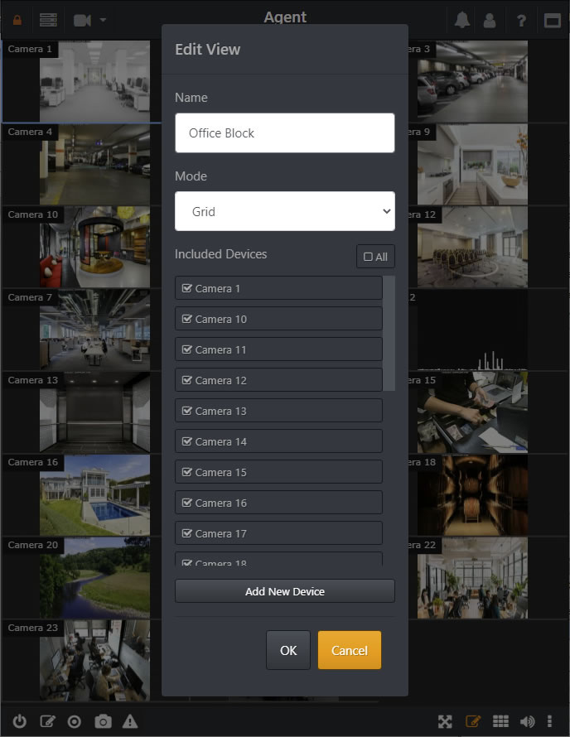Click the device list scrollbar

389,333
